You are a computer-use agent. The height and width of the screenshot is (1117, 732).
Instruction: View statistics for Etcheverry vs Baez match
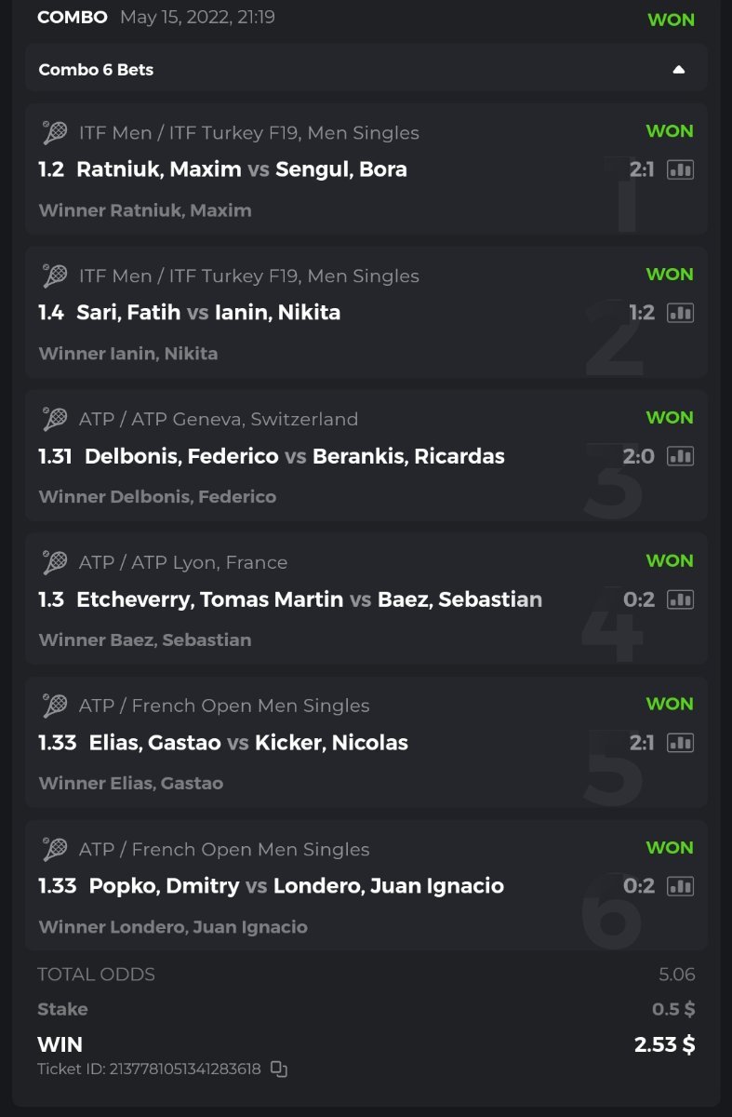click(x=680, y=599)
